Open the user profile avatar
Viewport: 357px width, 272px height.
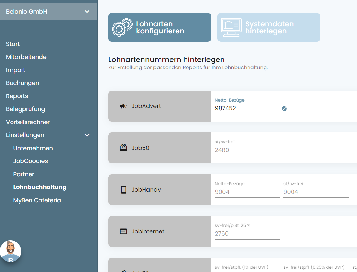click(11, 251)
